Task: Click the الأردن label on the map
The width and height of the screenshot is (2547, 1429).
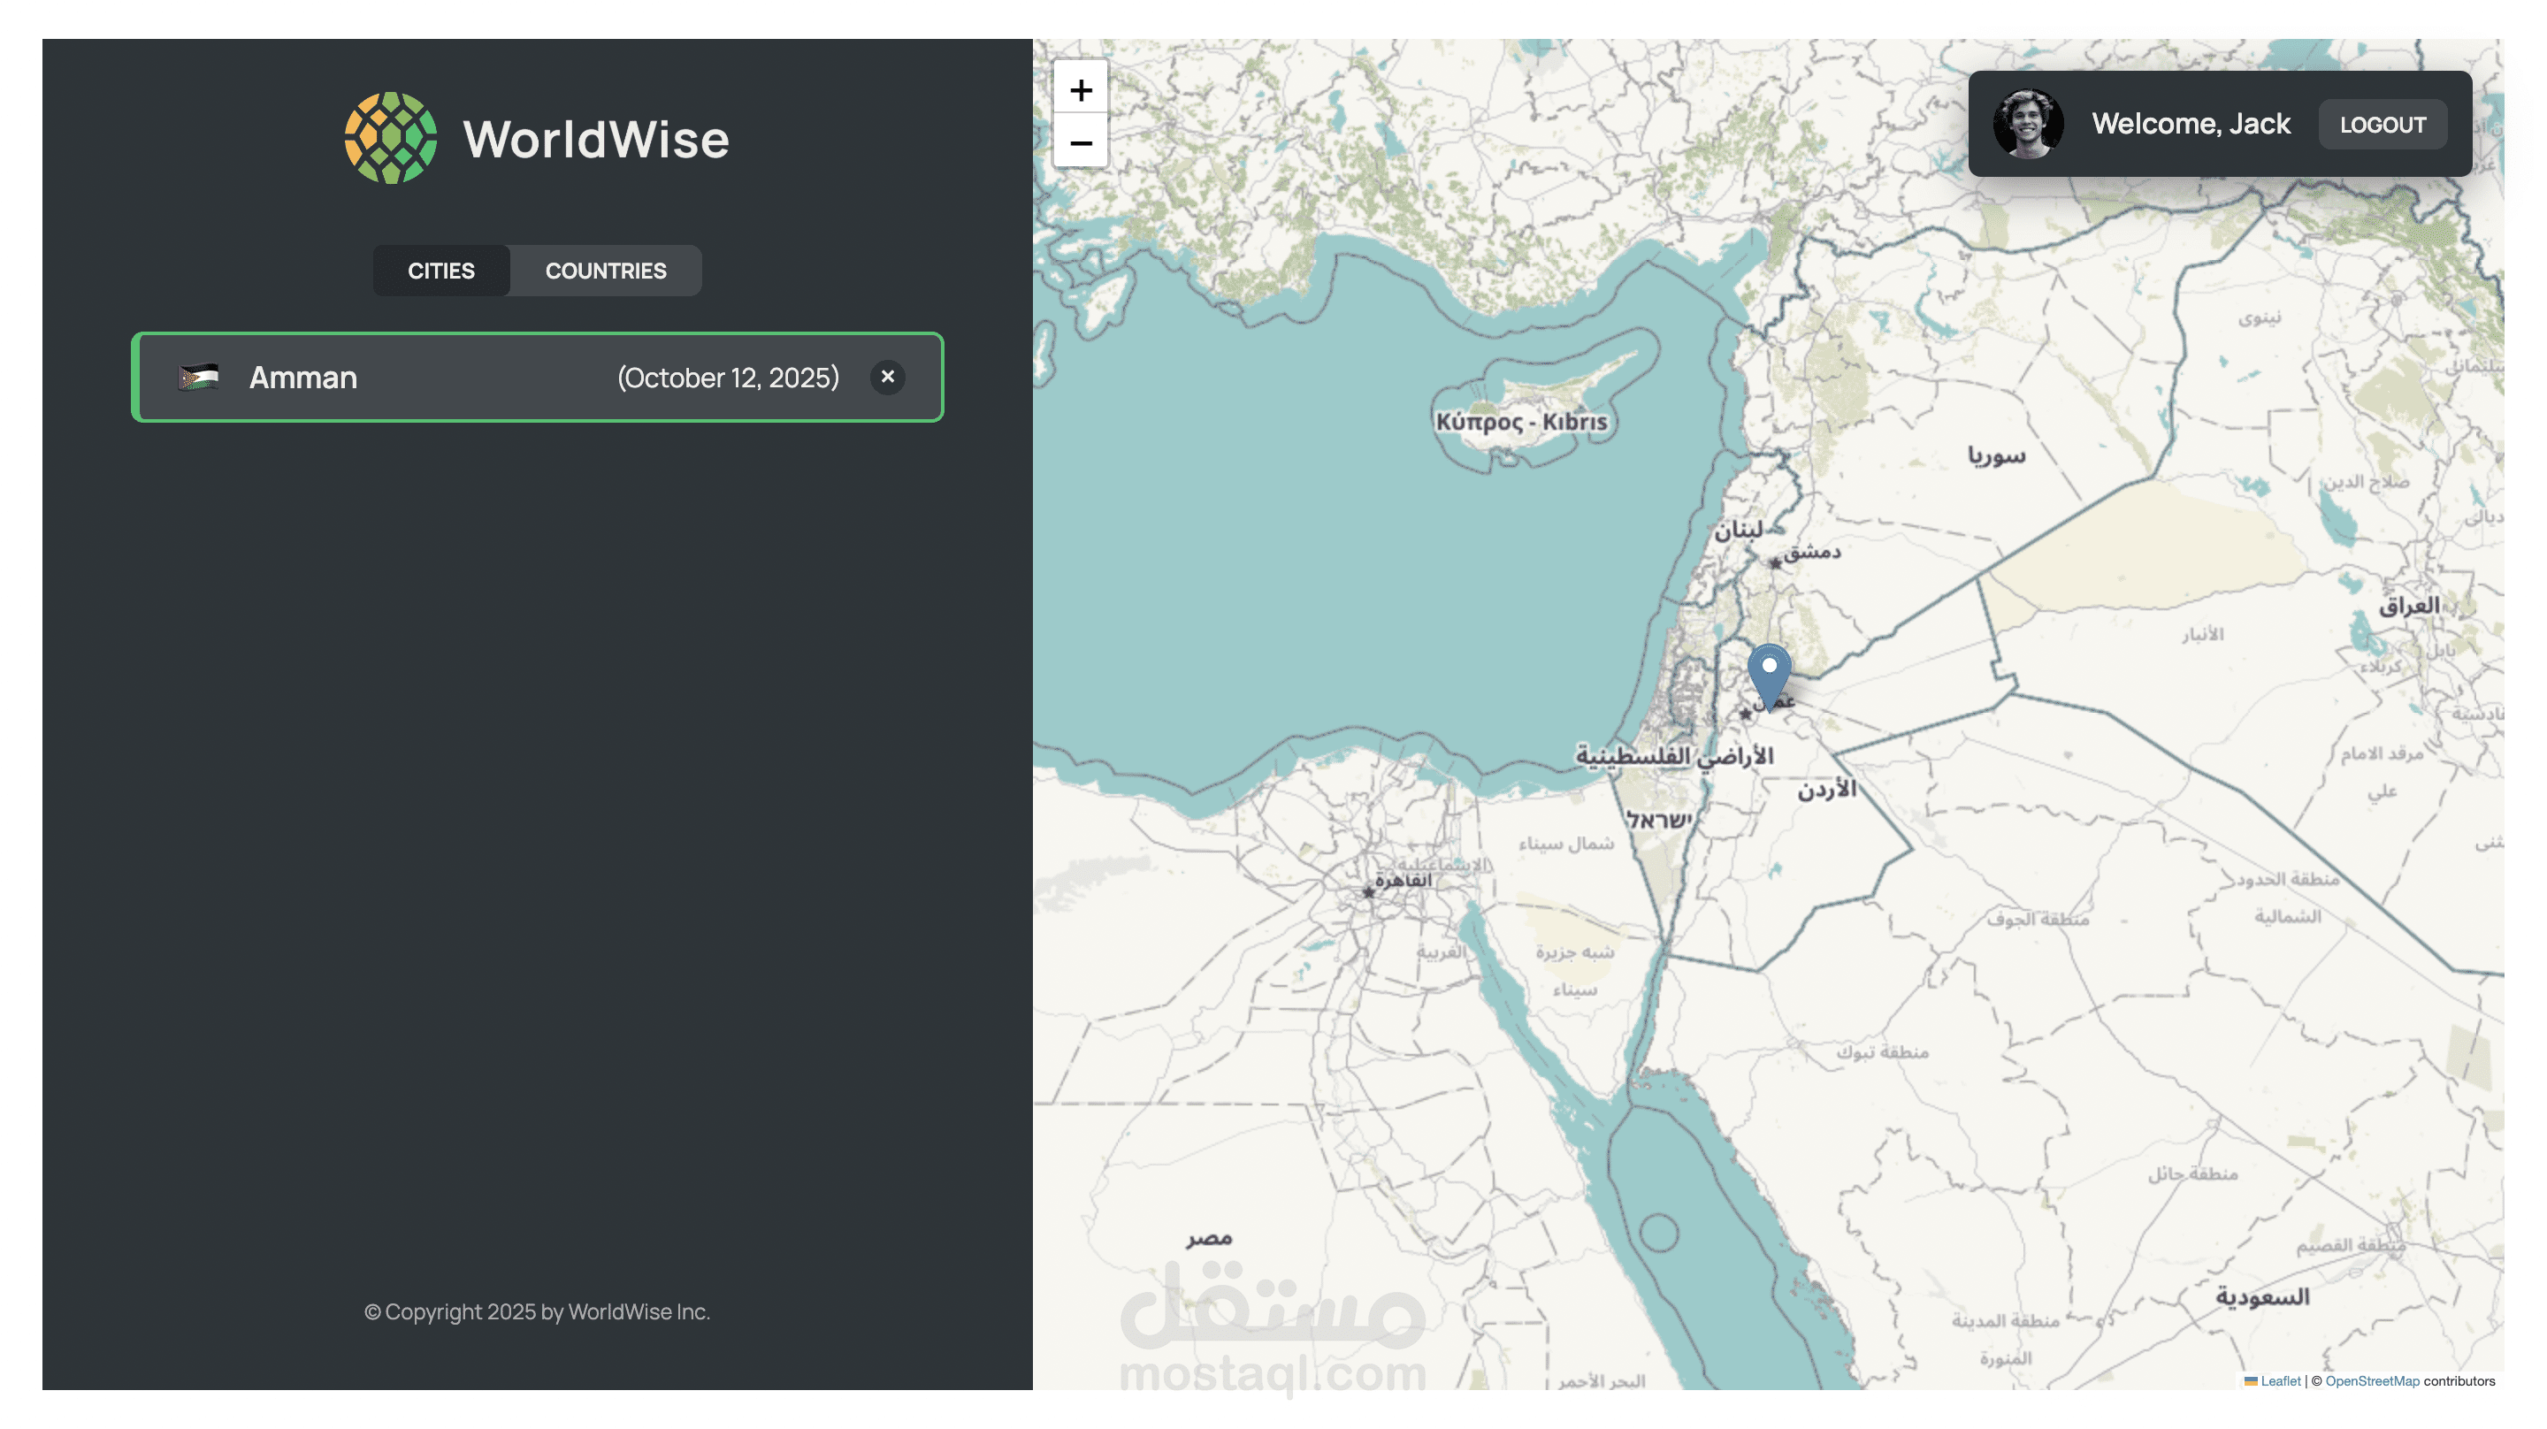Action: (x=1826, y=789)
